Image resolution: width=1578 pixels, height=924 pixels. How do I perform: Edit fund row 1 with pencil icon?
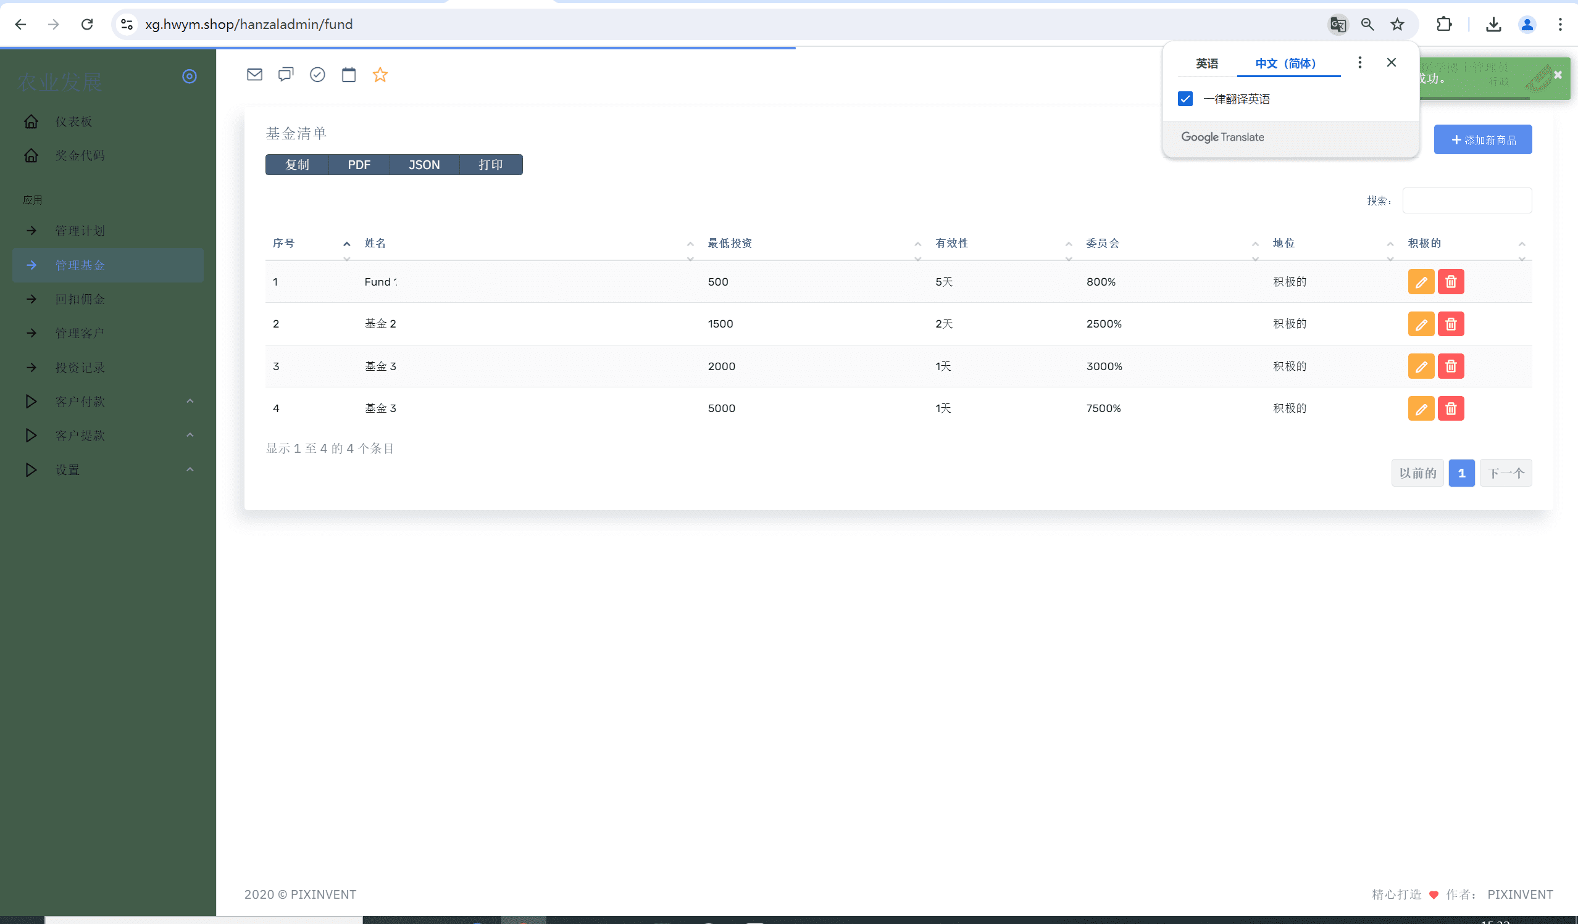tap(1421, 282)
